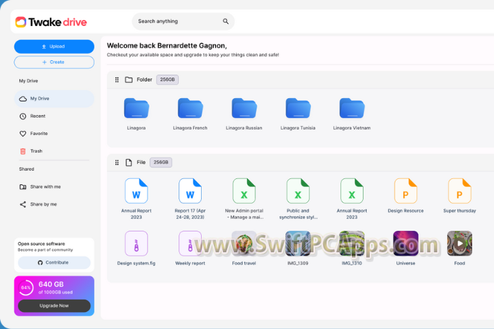Click the 64% storage usage ring

point(26,288)
